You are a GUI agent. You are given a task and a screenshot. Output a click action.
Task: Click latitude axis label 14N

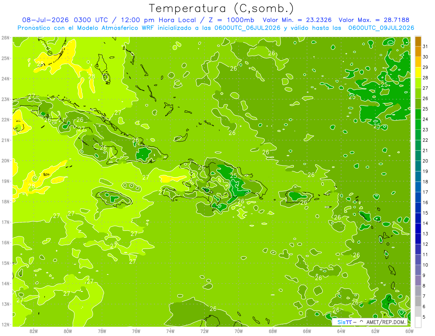(x=5, y=283)
